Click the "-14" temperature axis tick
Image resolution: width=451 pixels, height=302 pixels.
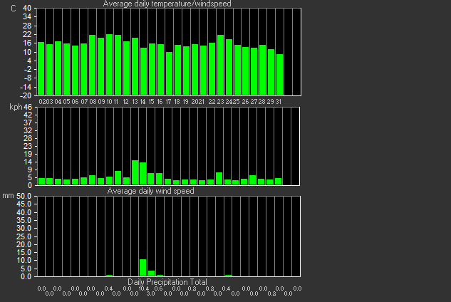click(26, 87)
